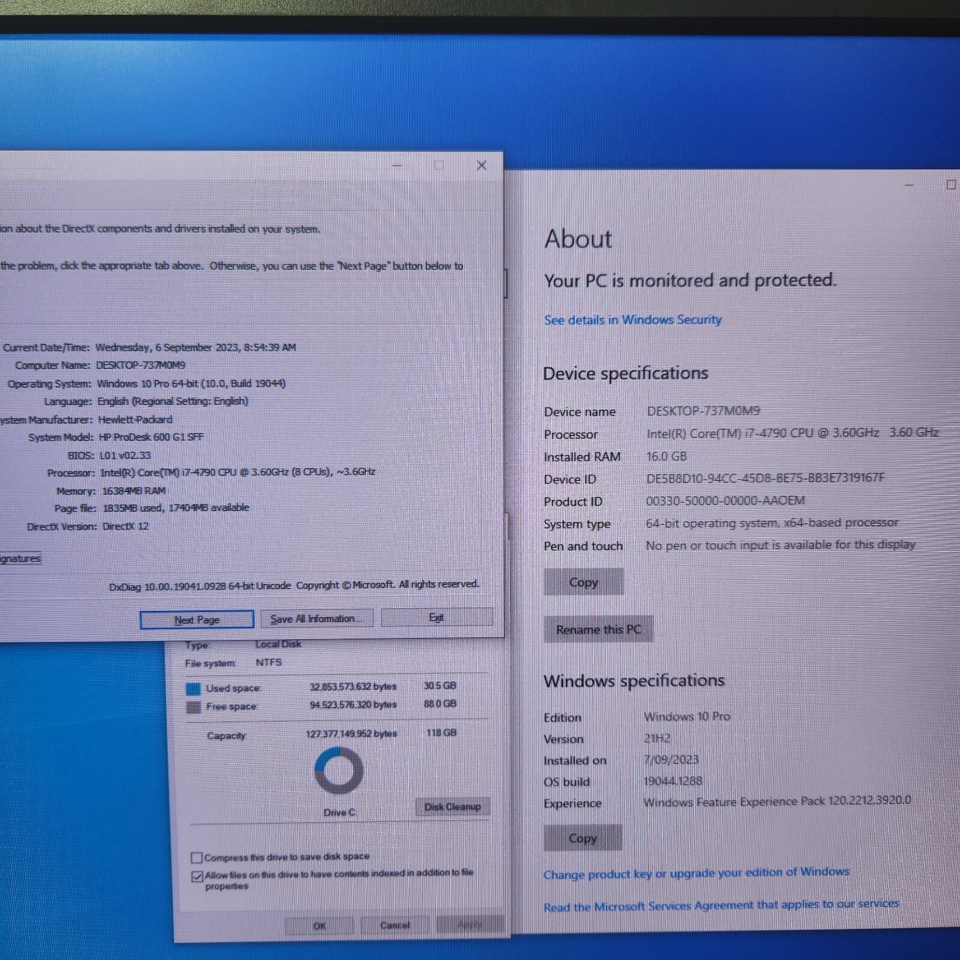This screenshot has height=960, width=960.
Task: Open Disk Cleanup for Drive C
Action: click(x=452, y=806)
